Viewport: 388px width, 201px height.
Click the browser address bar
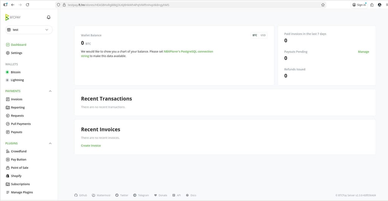coord(189,5)
